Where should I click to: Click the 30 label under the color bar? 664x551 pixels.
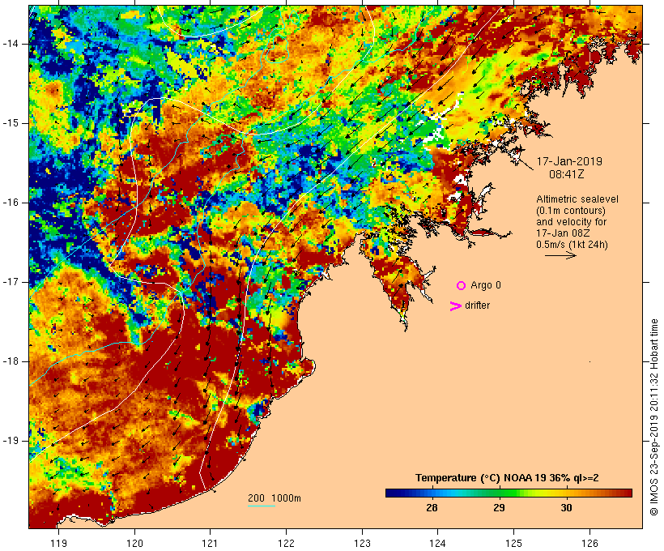(x=566, y=507)
